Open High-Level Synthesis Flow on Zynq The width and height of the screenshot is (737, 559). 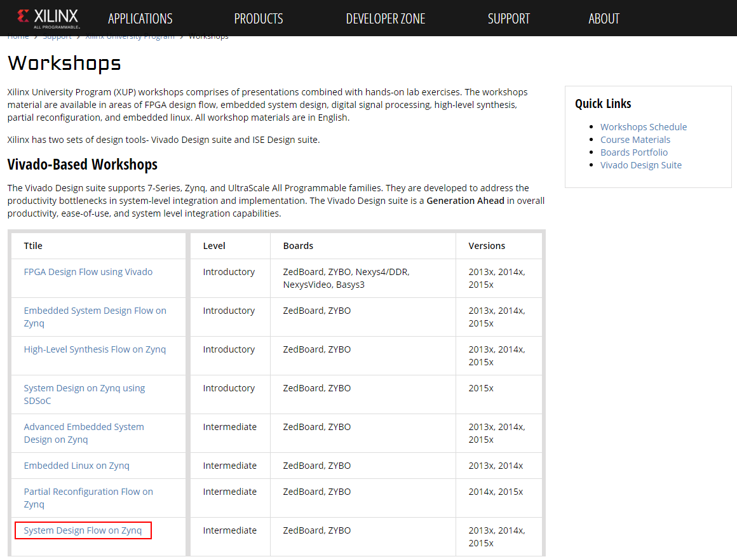click(x=95, y=349)
